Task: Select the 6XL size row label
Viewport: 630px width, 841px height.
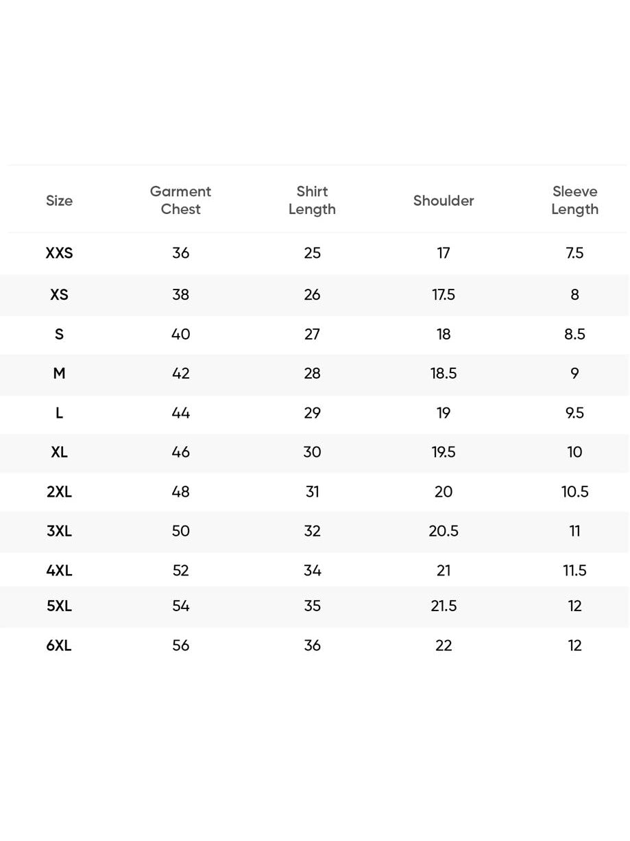Action: pyautogui.click(x=59, y=645)
